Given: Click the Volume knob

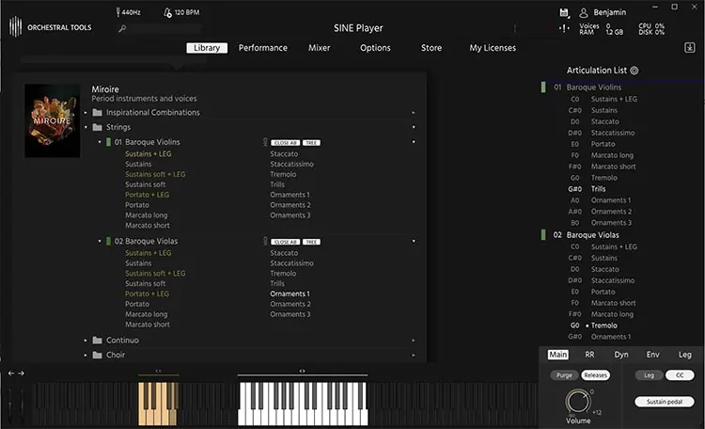Looking at the screenshot, I should (578, 401).
